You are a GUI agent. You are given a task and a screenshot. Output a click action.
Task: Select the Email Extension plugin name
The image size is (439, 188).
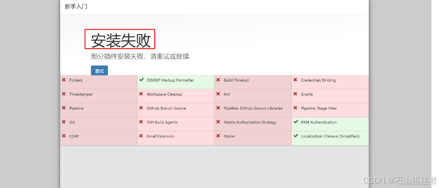coord(161,136)
